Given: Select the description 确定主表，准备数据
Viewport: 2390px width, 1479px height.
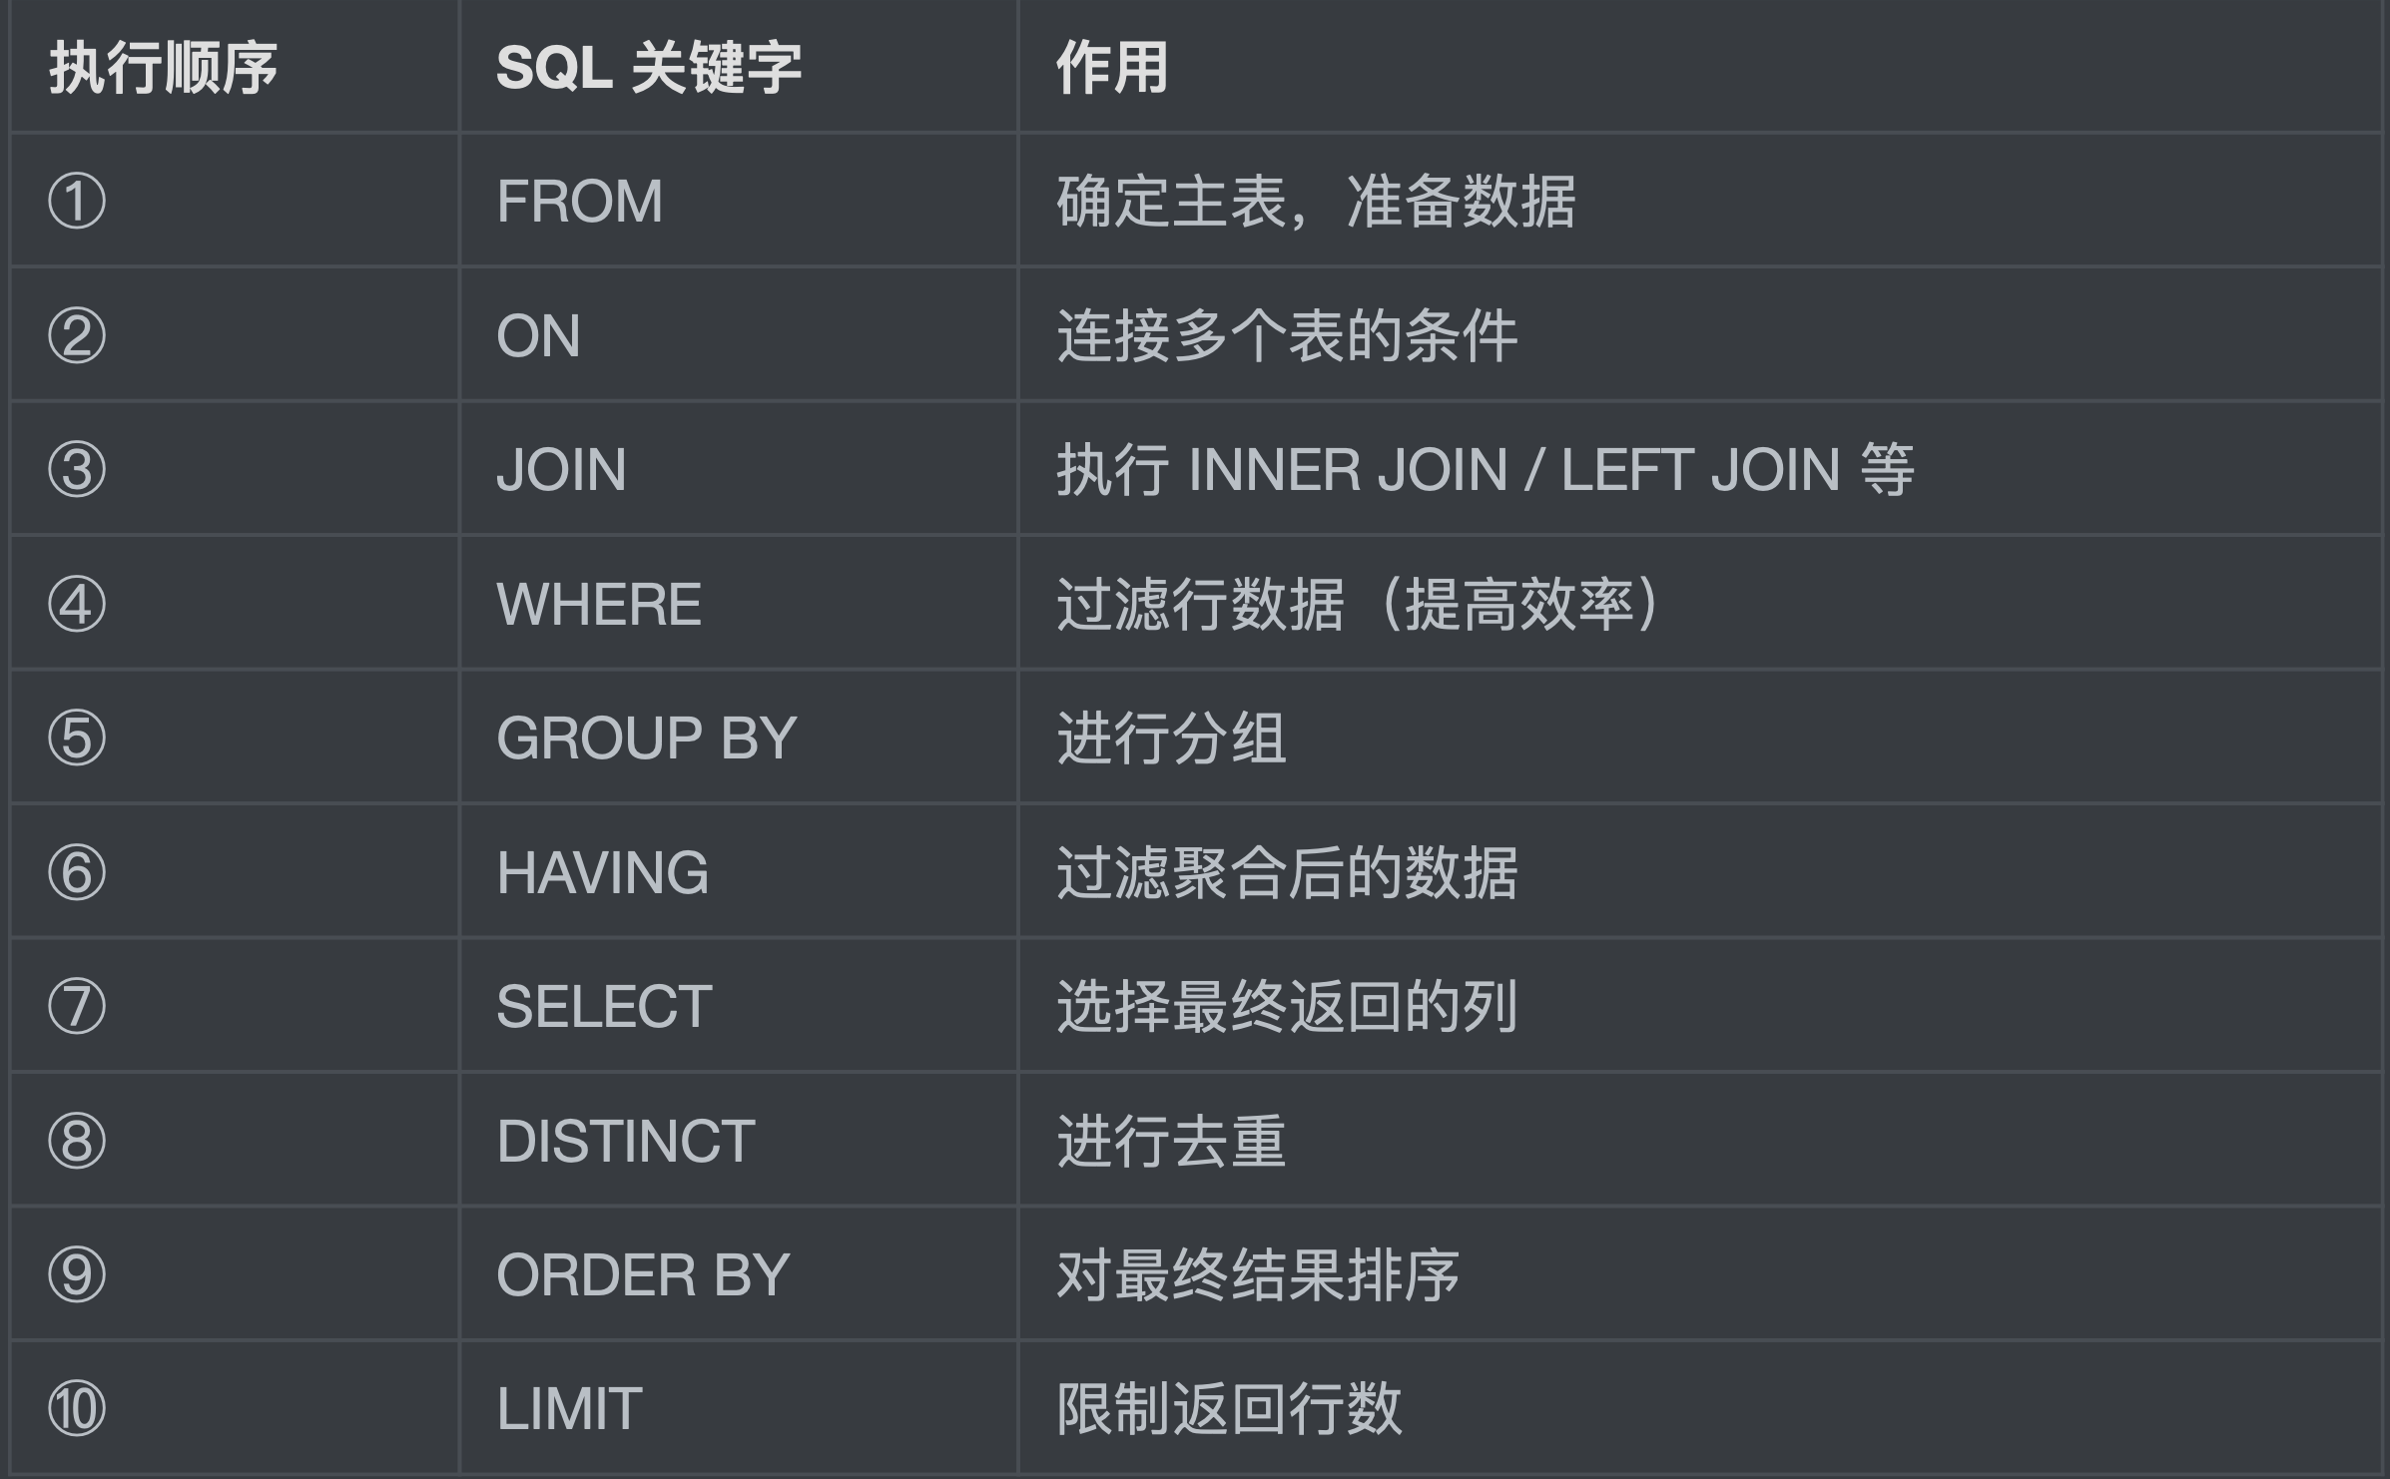Looking at the screenshot, I should coord(1316,201).
